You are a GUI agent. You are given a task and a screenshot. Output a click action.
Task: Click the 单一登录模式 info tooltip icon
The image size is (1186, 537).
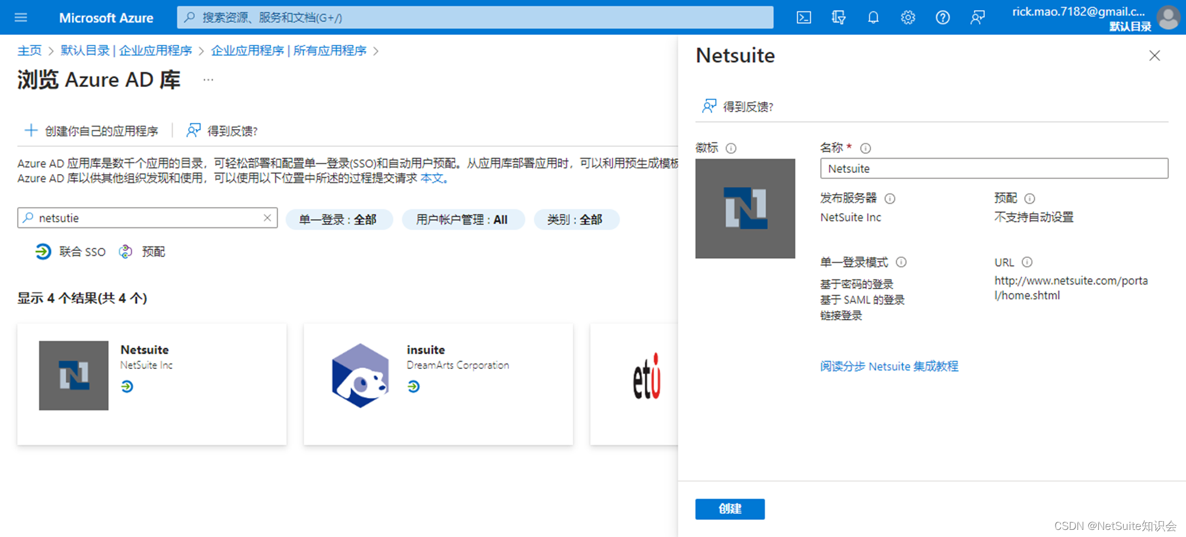tap(901, 262)
